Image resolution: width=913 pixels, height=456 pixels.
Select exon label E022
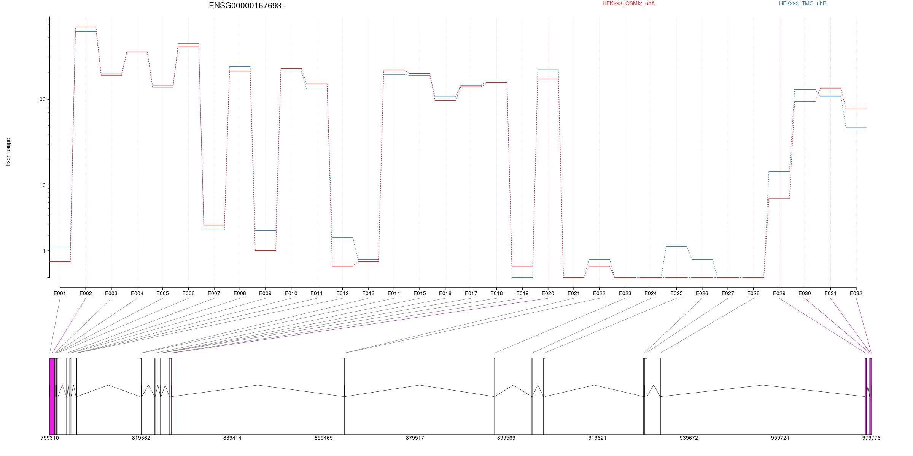[x=599, y=293]
